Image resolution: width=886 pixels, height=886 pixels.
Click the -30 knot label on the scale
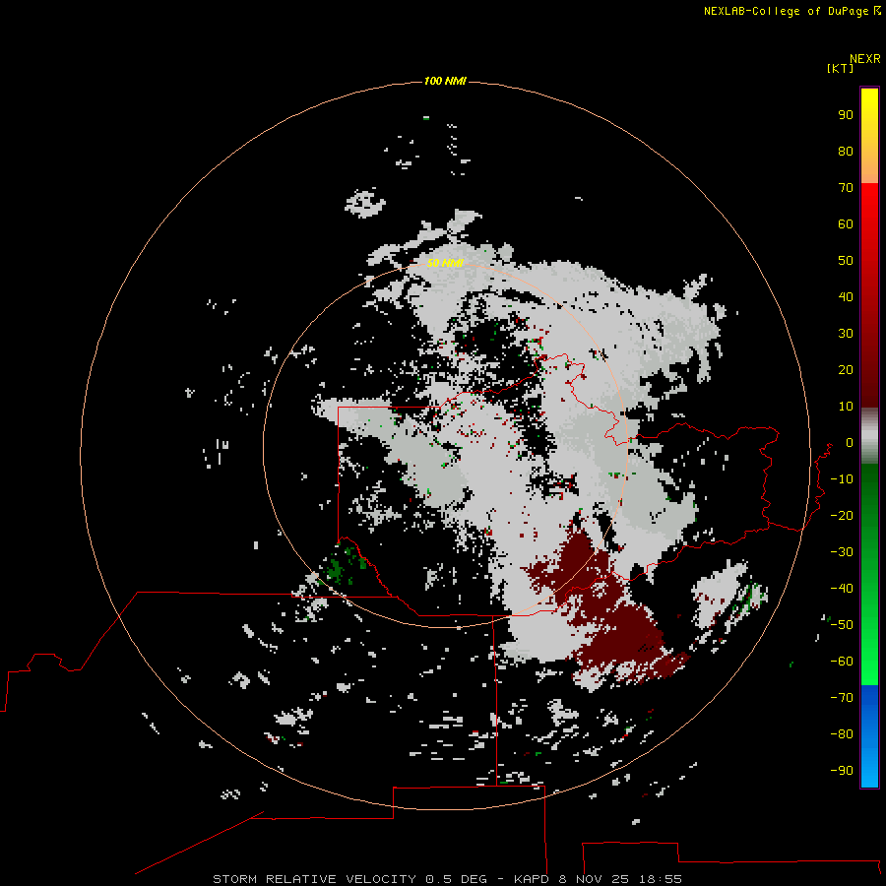point(842,552)
